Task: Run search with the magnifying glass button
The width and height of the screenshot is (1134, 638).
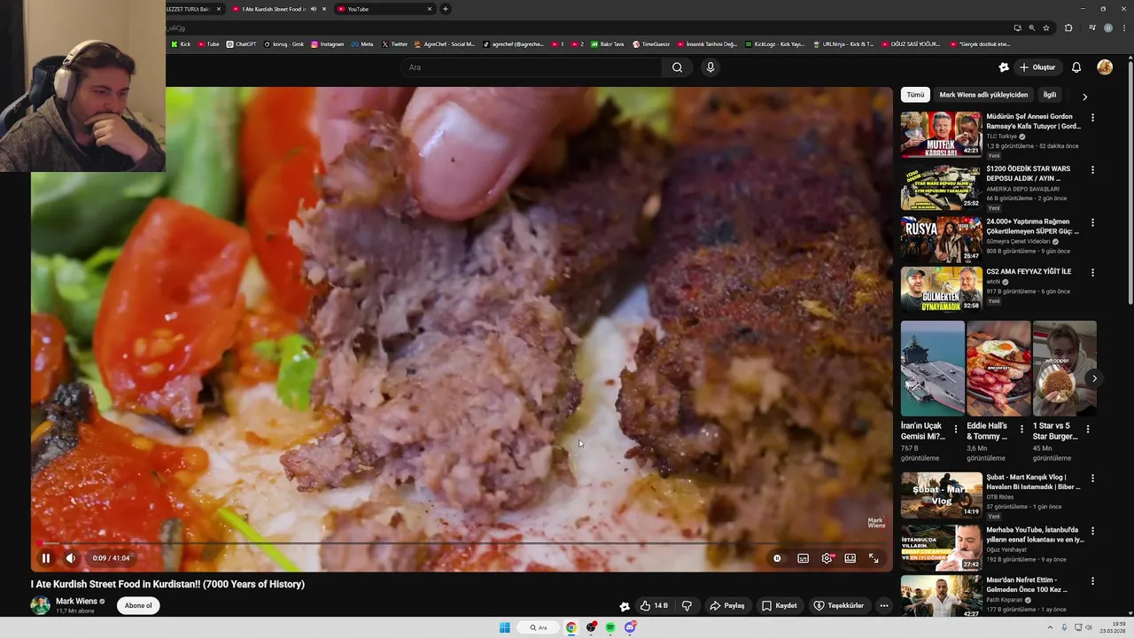Action: [x=677, y=67]
